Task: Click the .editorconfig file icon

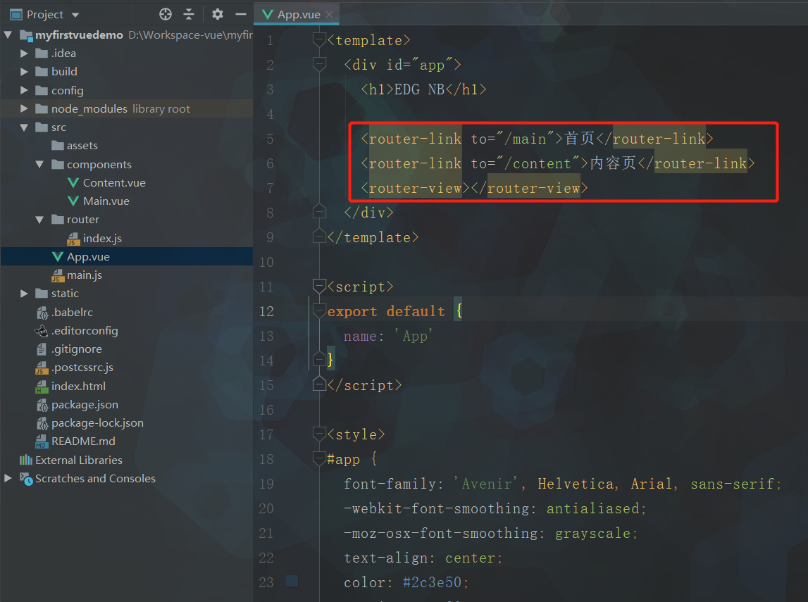Action: (42, 331)
